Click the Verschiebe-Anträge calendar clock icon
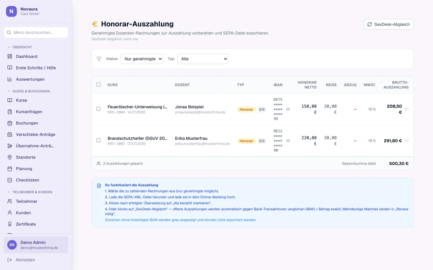Screen dimensions: 433x270 click(x=10, y=134)
